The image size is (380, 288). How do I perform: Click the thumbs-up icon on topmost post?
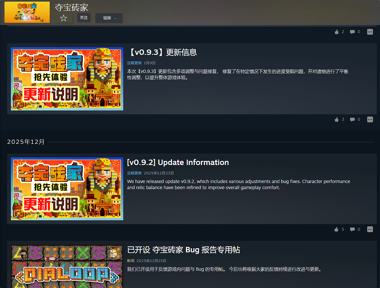pos(337,32)
